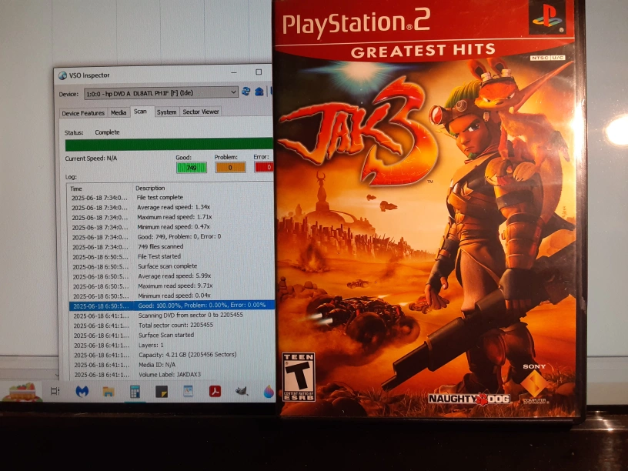Select the "Surface scan complete" log entry
Image resolution: width=628 pixels, height=471 pixels.
point(168,266)
